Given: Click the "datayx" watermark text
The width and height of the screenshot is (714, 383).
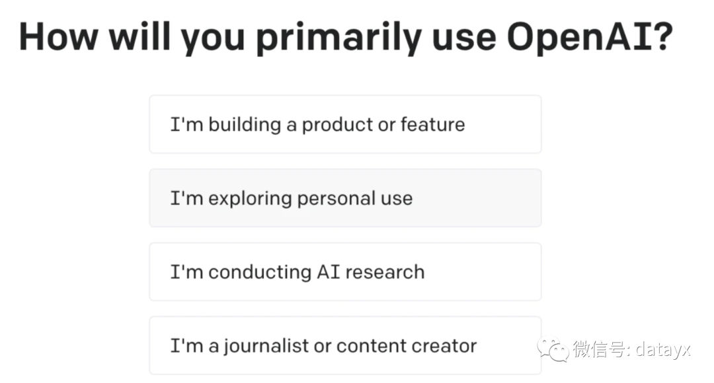Looking at the screenshot, I should (x=662, y=349).
